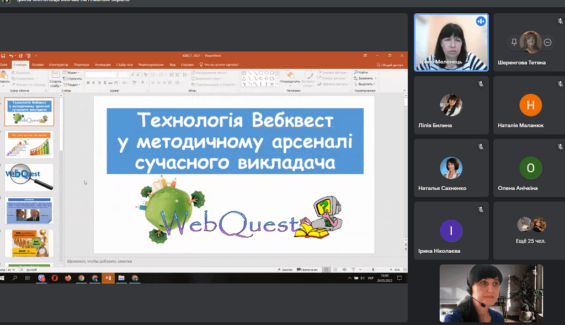The width and height of the screenshot is (565, 325).
Task: Switch to reading view icon in status bar
Action: [x=344, y=269]
